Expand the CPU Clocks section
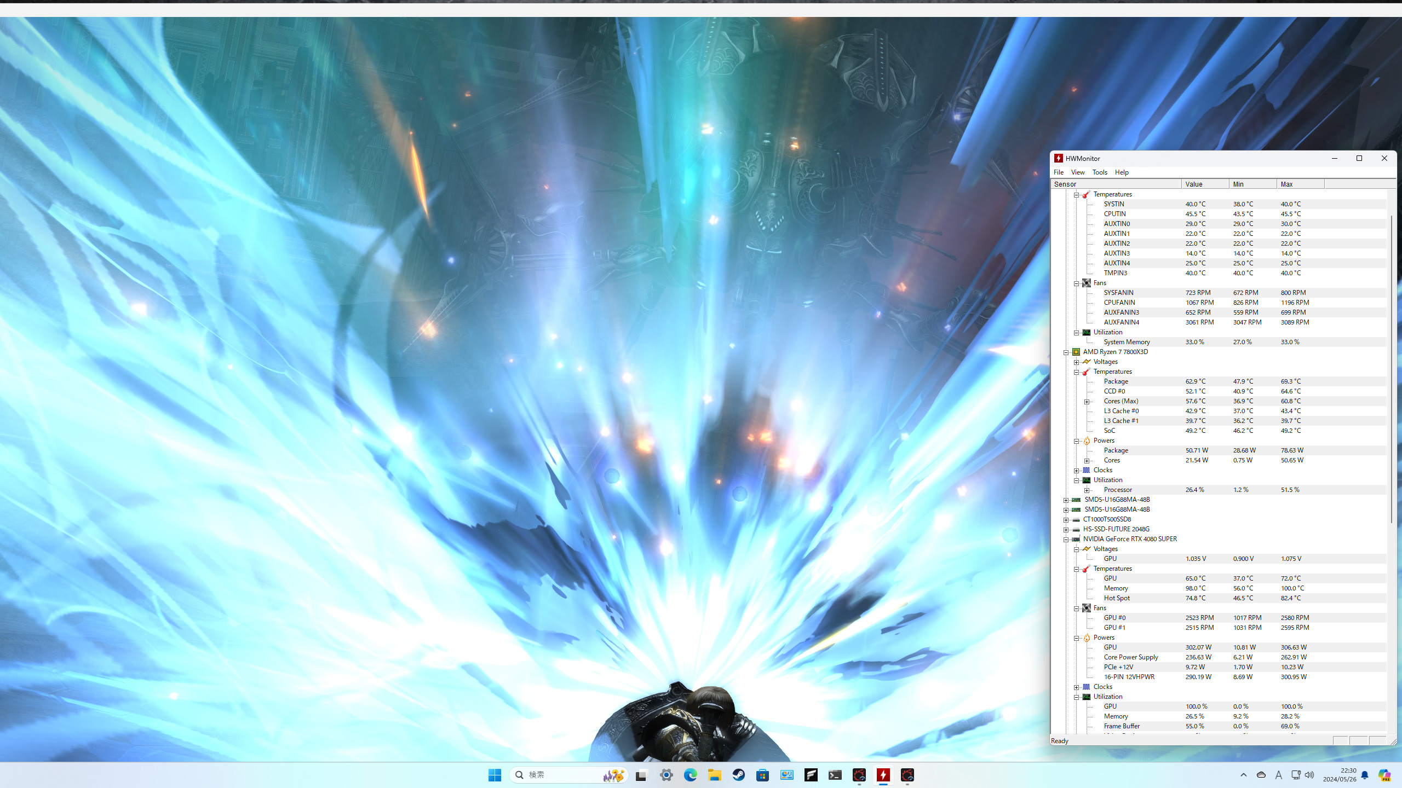 click(x=1076, y=471)
